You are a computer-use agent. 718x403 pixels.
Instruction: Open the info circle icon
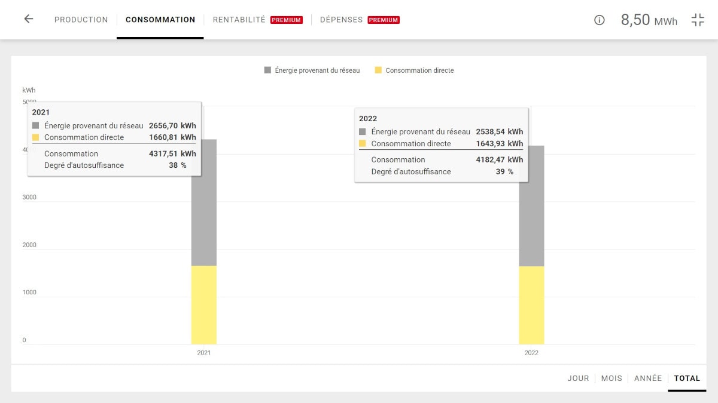coord(600,20)
